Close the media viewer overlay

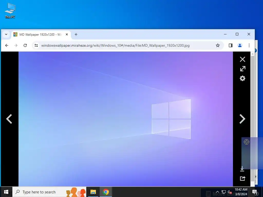pyautogui.click(x=242, y=59)
